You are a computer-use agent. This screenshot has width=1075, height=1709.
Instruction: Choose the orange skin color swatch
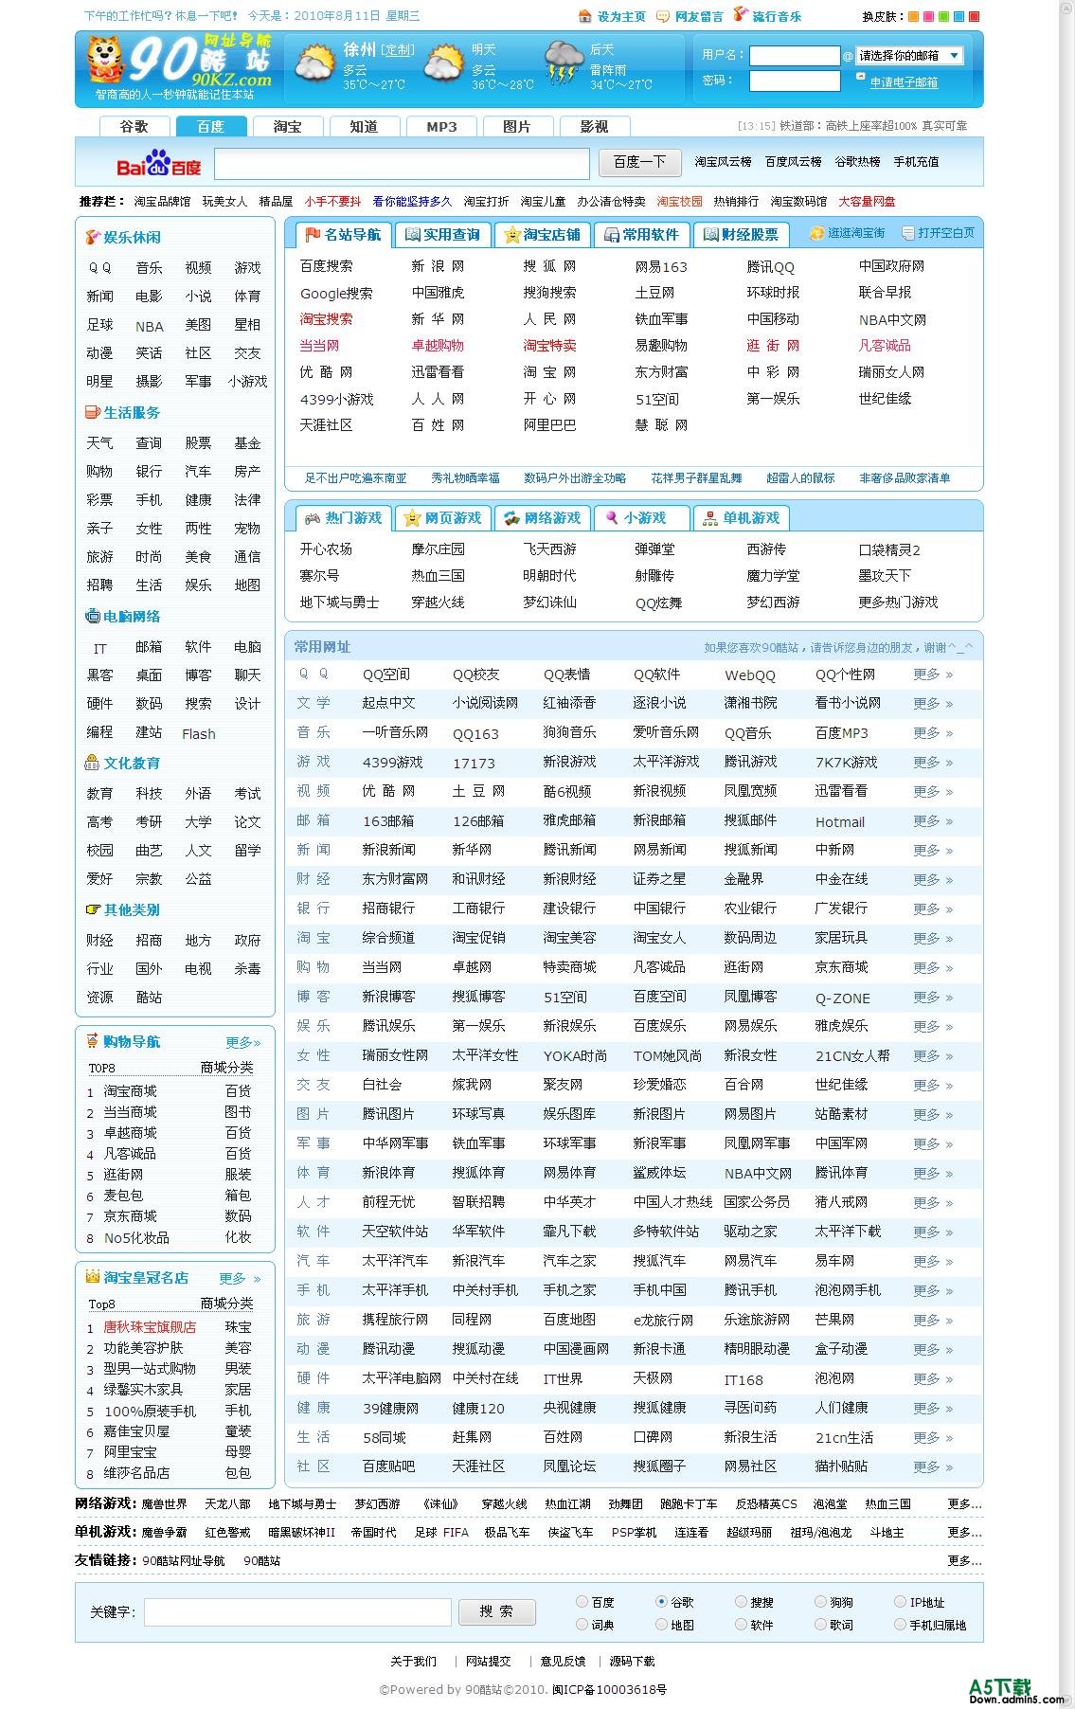pos(913,16)
